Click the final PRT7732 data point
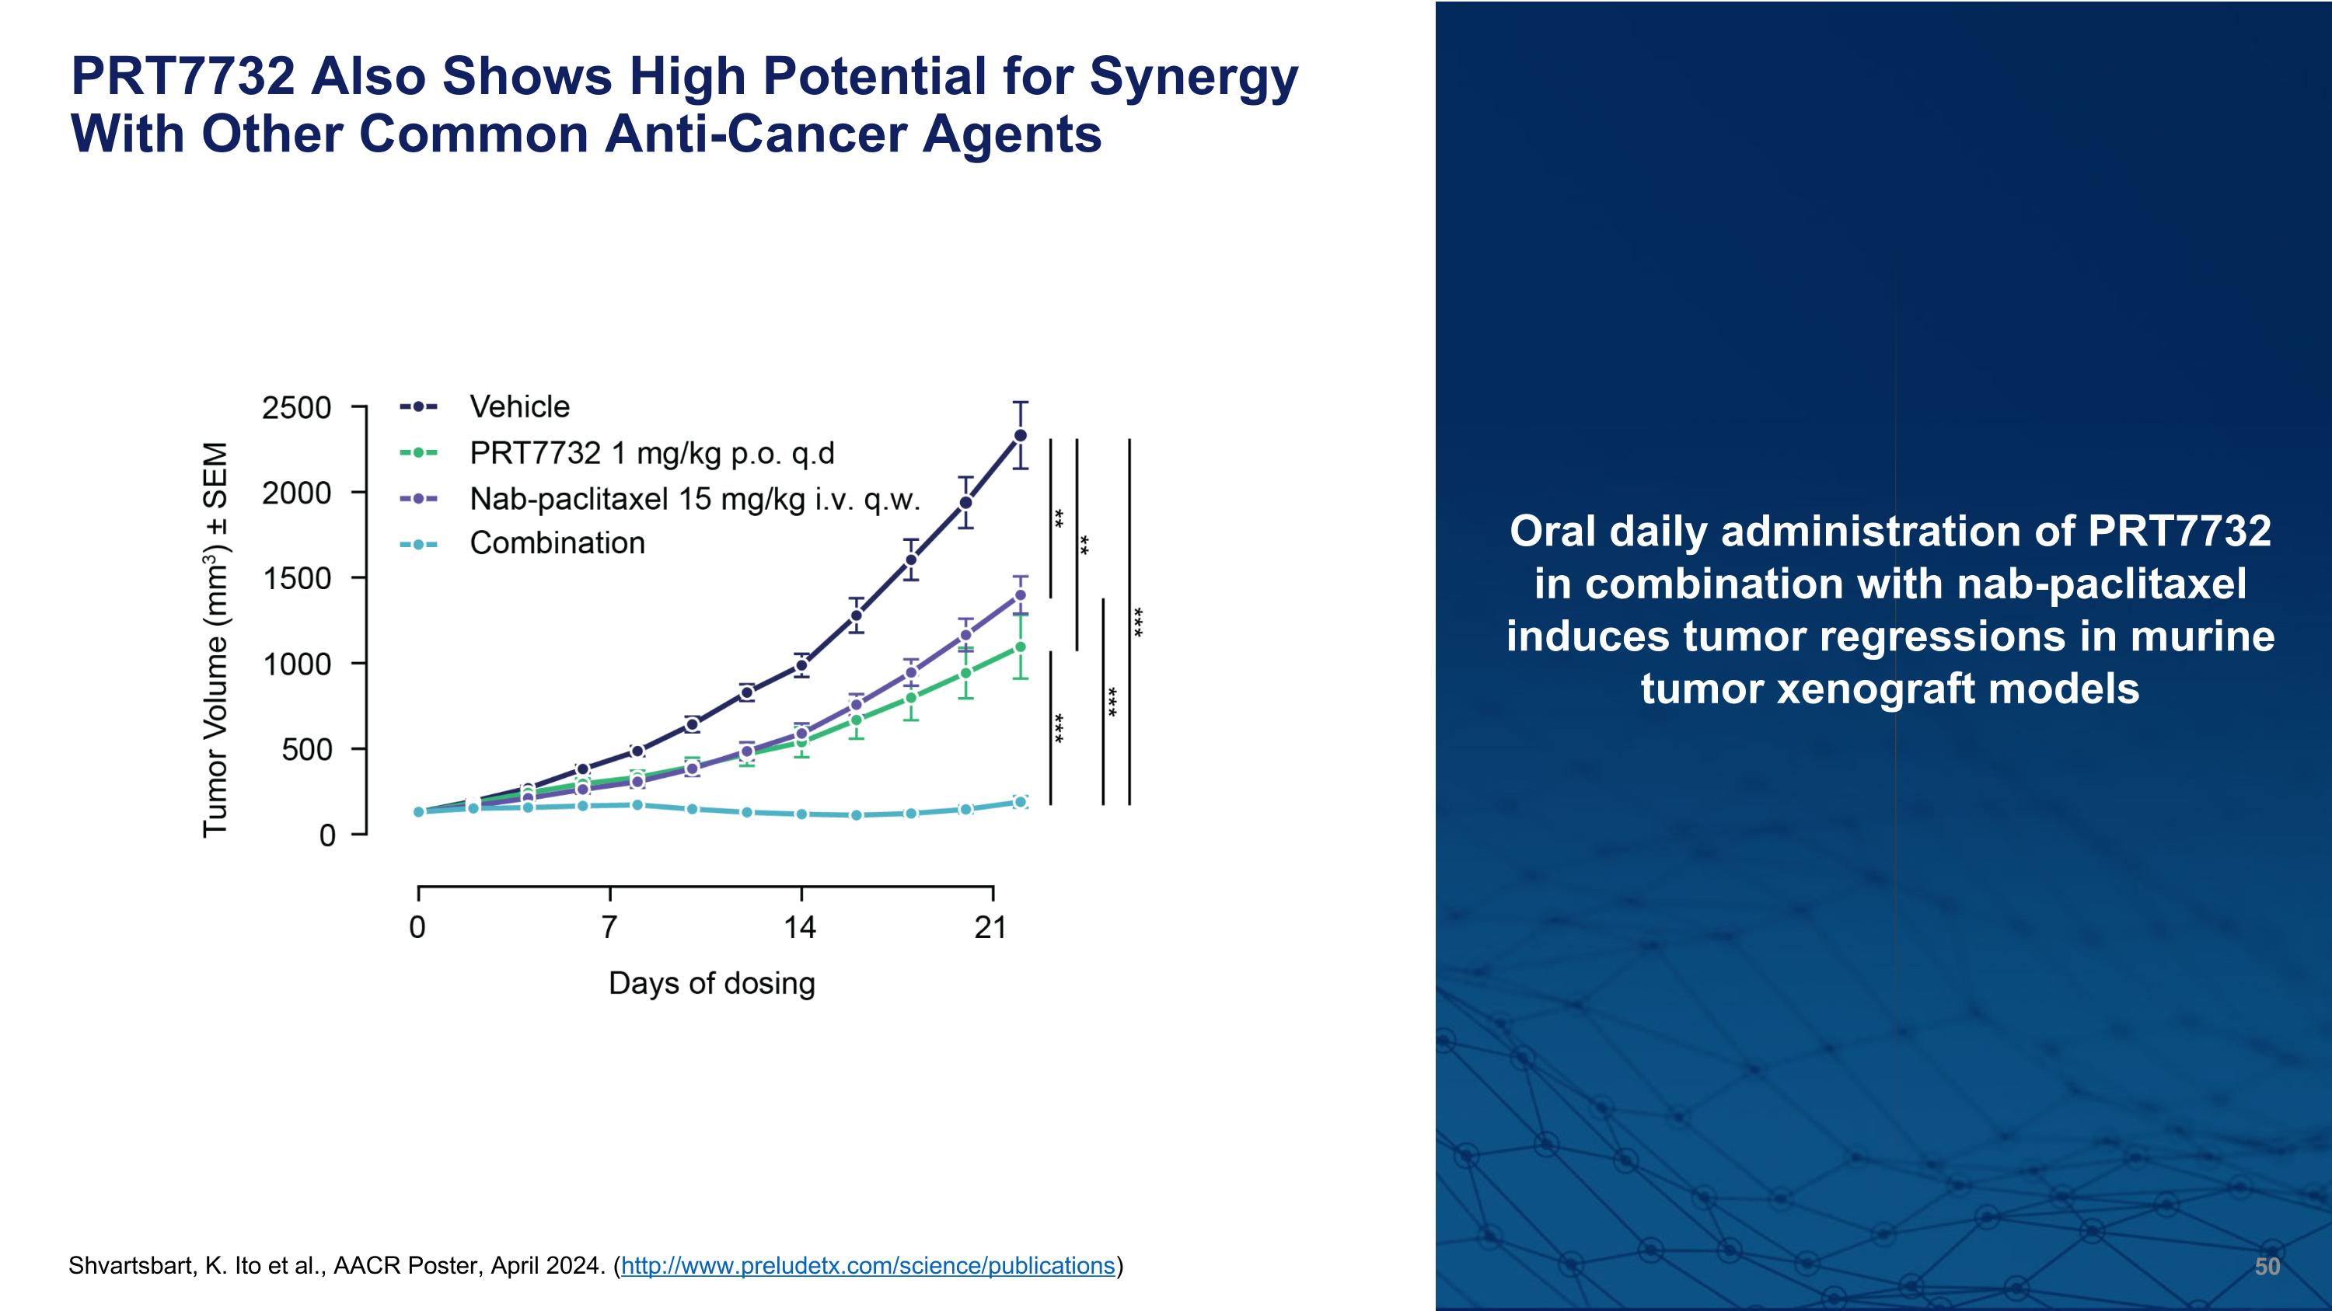The image size is (2332, 1311). coord(1020,647)
